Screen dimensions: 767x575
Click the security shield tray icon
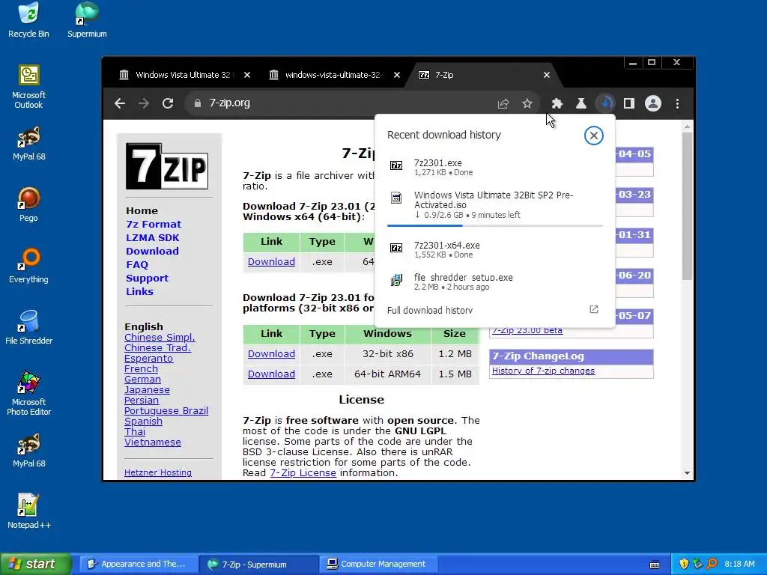(683, 564)
